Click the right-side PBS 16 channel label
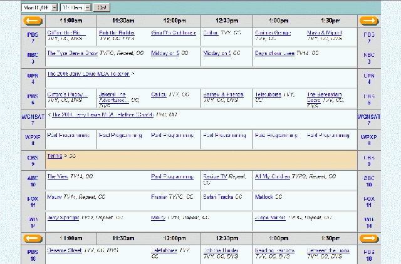Image resolution: width=401 pixels, height=264 pixels. (369, 255)
